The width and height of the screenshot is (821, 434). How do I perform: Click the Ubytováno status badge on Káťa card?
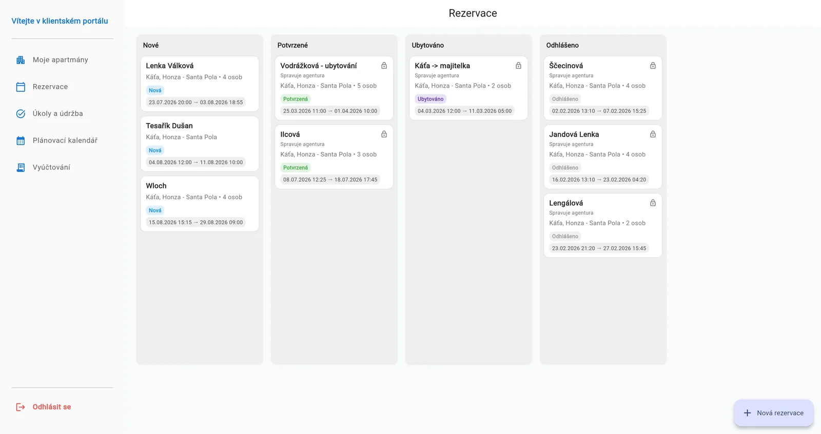[431, 99]
